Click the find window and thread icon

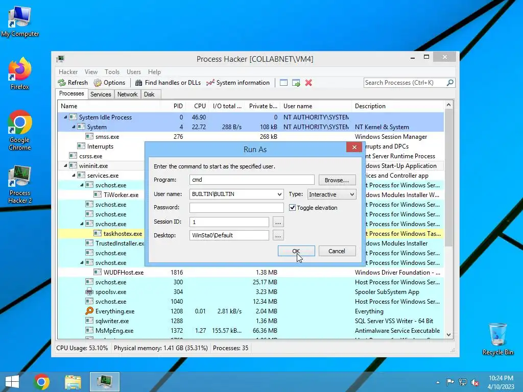[296, 83]
